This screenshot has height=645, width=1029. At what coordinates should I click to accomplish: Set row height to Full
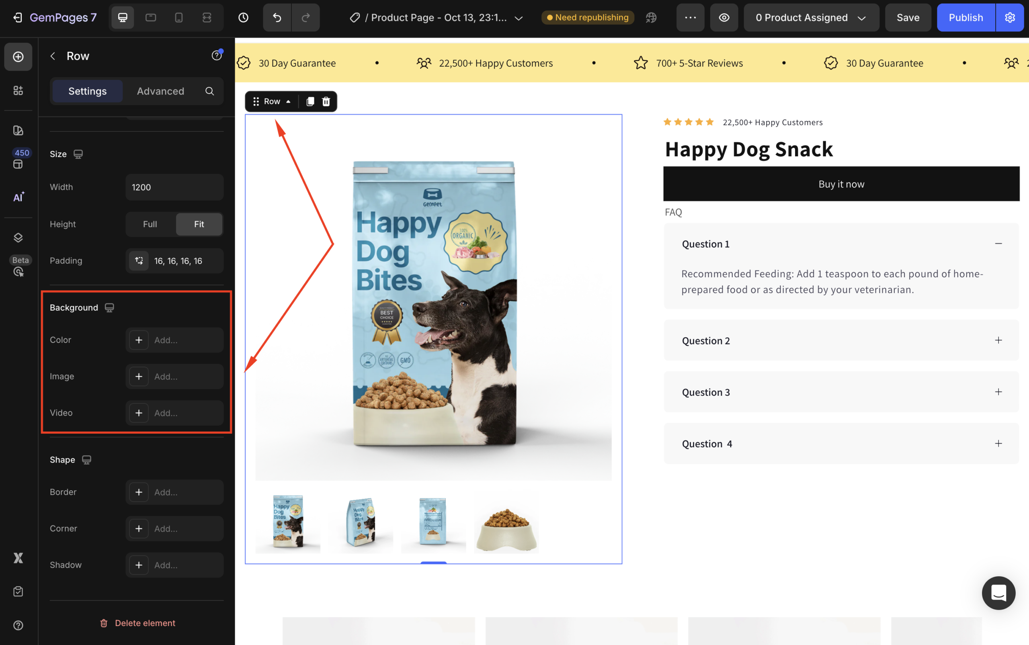[150, 224]
